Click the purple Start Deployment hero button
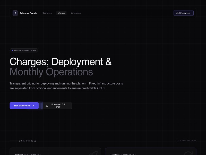Screen dimensions: 206x155 coord(24,106)
